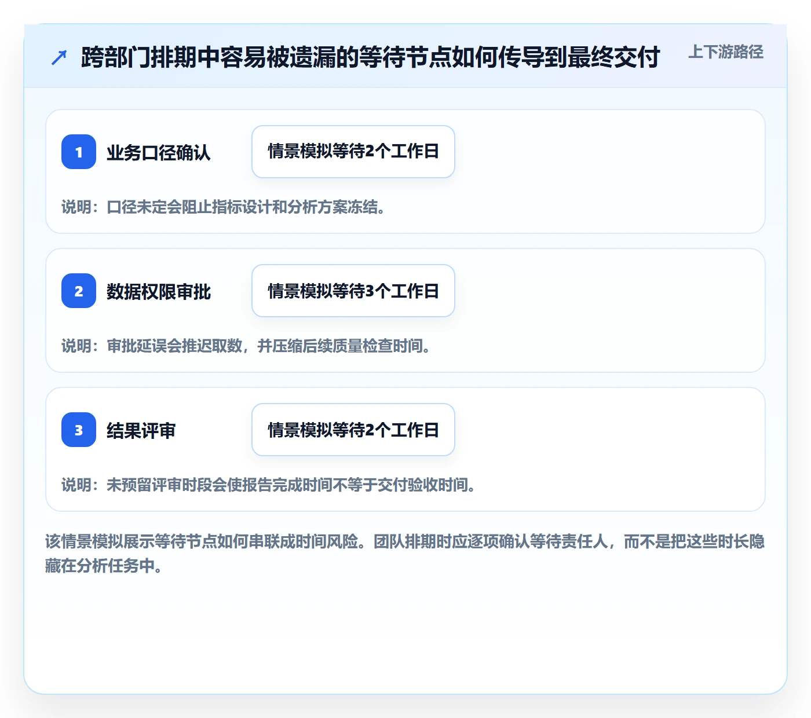Screen dimensions: 811x718
Task: Click the main title 跨部门排期中容易被遗漏的等待节点
Action: 371,57
